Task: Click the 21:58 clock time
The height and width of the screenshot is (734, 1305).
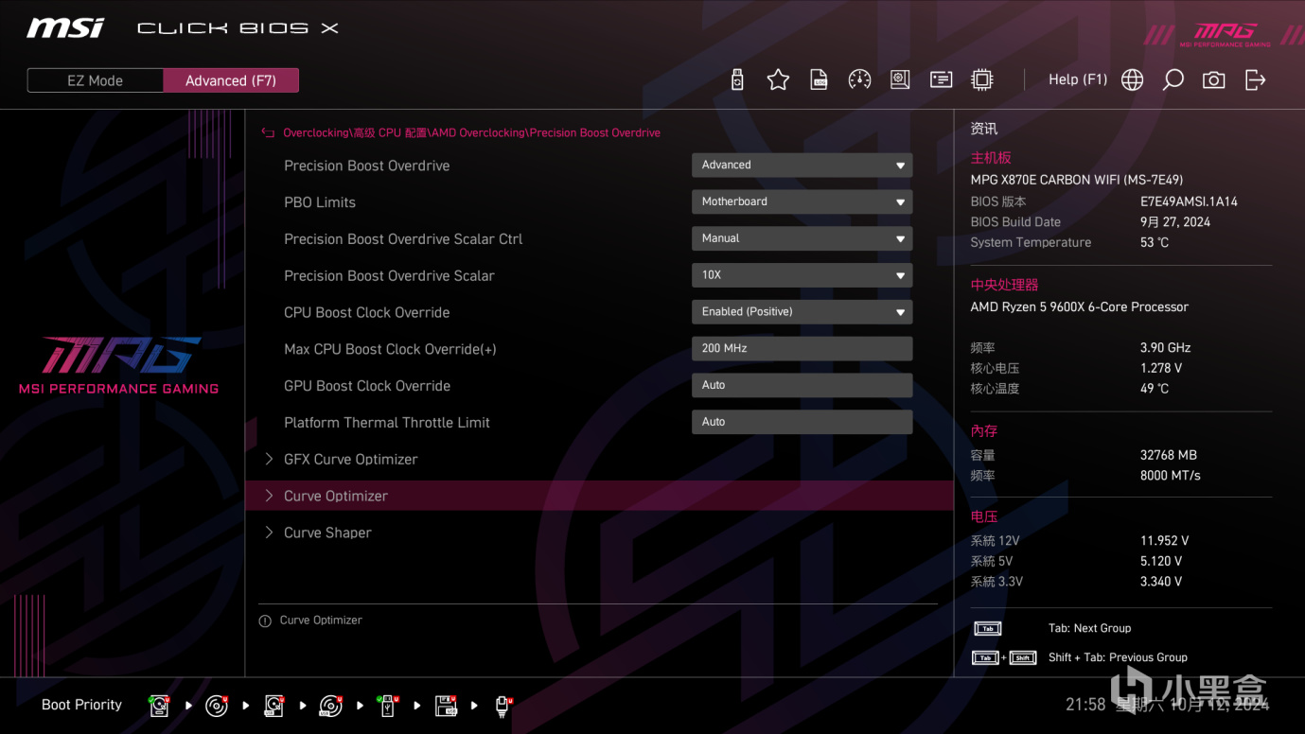Action: pos(1085,705)
